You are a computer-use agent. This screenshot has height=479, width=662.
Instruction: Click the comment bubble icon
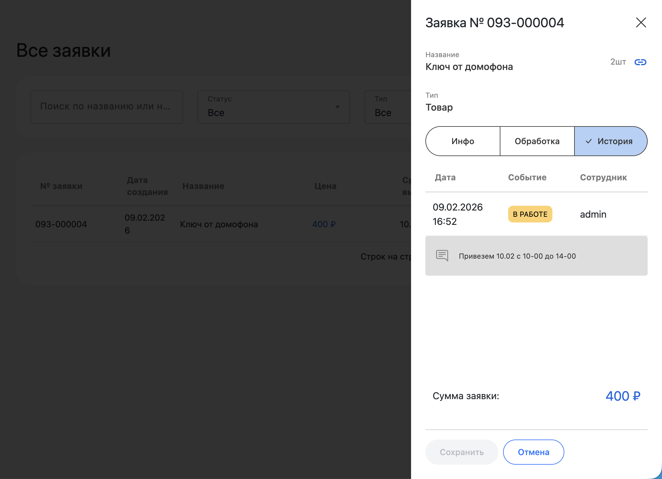[442, 256]
